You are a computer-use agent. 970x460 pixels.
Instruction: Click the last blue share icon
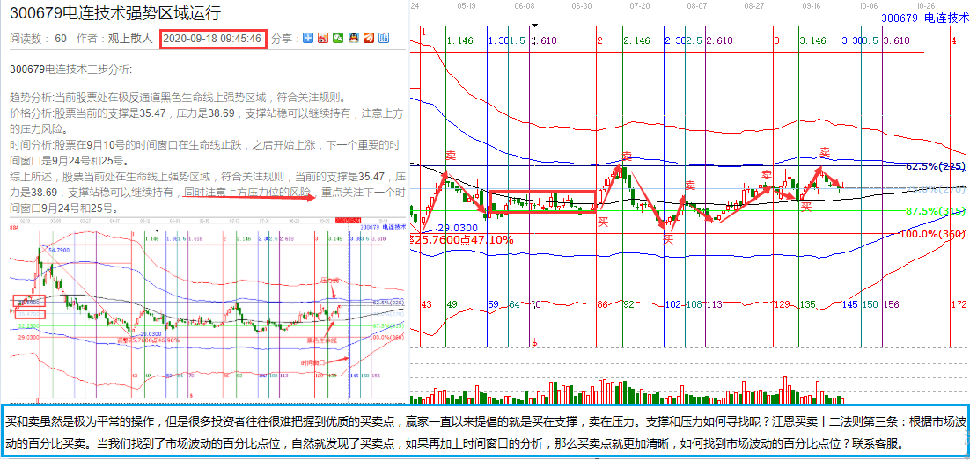384,39
